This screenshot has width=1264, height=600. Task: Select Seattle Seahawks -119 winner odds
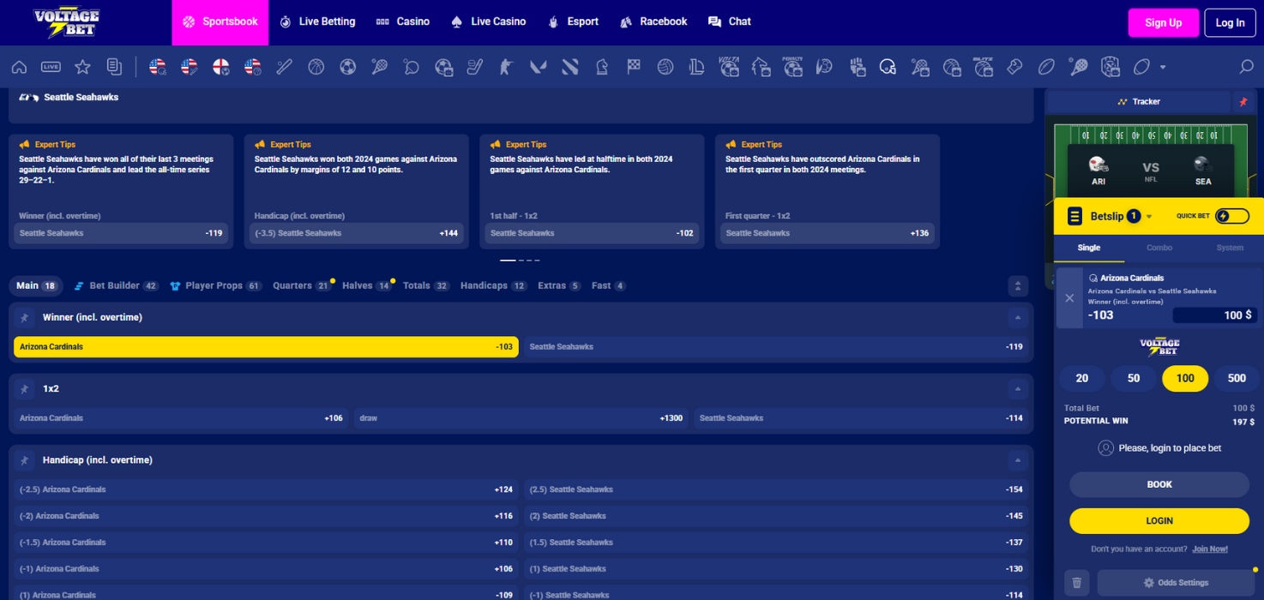click(776, 347)
